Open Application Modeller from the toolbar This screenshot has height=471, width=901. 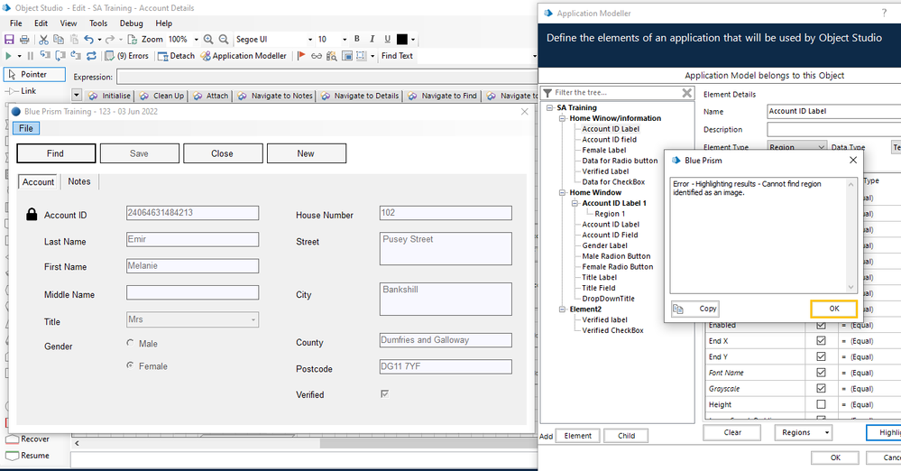pos(244,56)
